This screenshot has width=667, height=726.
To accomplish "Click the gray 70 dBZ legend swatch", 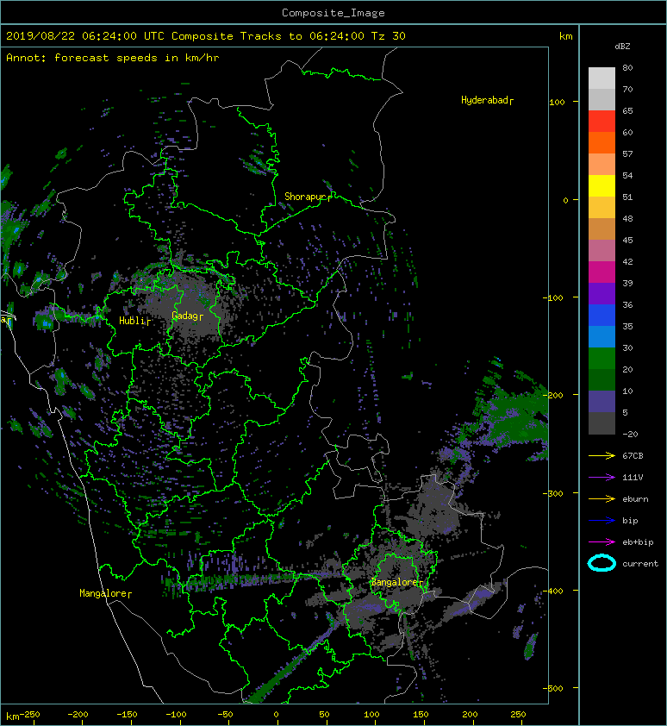I will tap(602, 99).
